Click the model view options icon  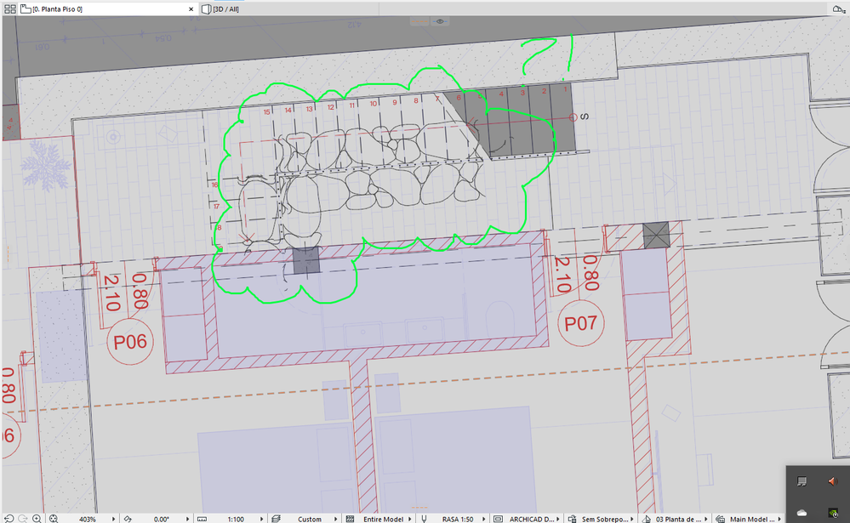pos(499,520)
